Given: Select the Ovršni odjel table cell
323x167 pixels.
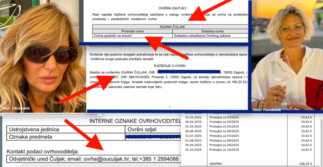Looking at the screenshot, I should (x=153, y=129).
